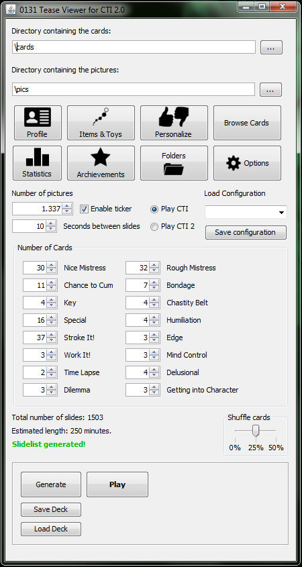Click the Bondage count spinner
The width and height of the screenshot is (302, 567).
[143, 285]
